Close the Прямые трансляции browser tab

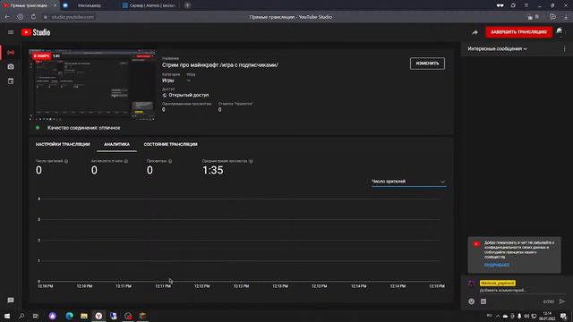pos(55,5)
